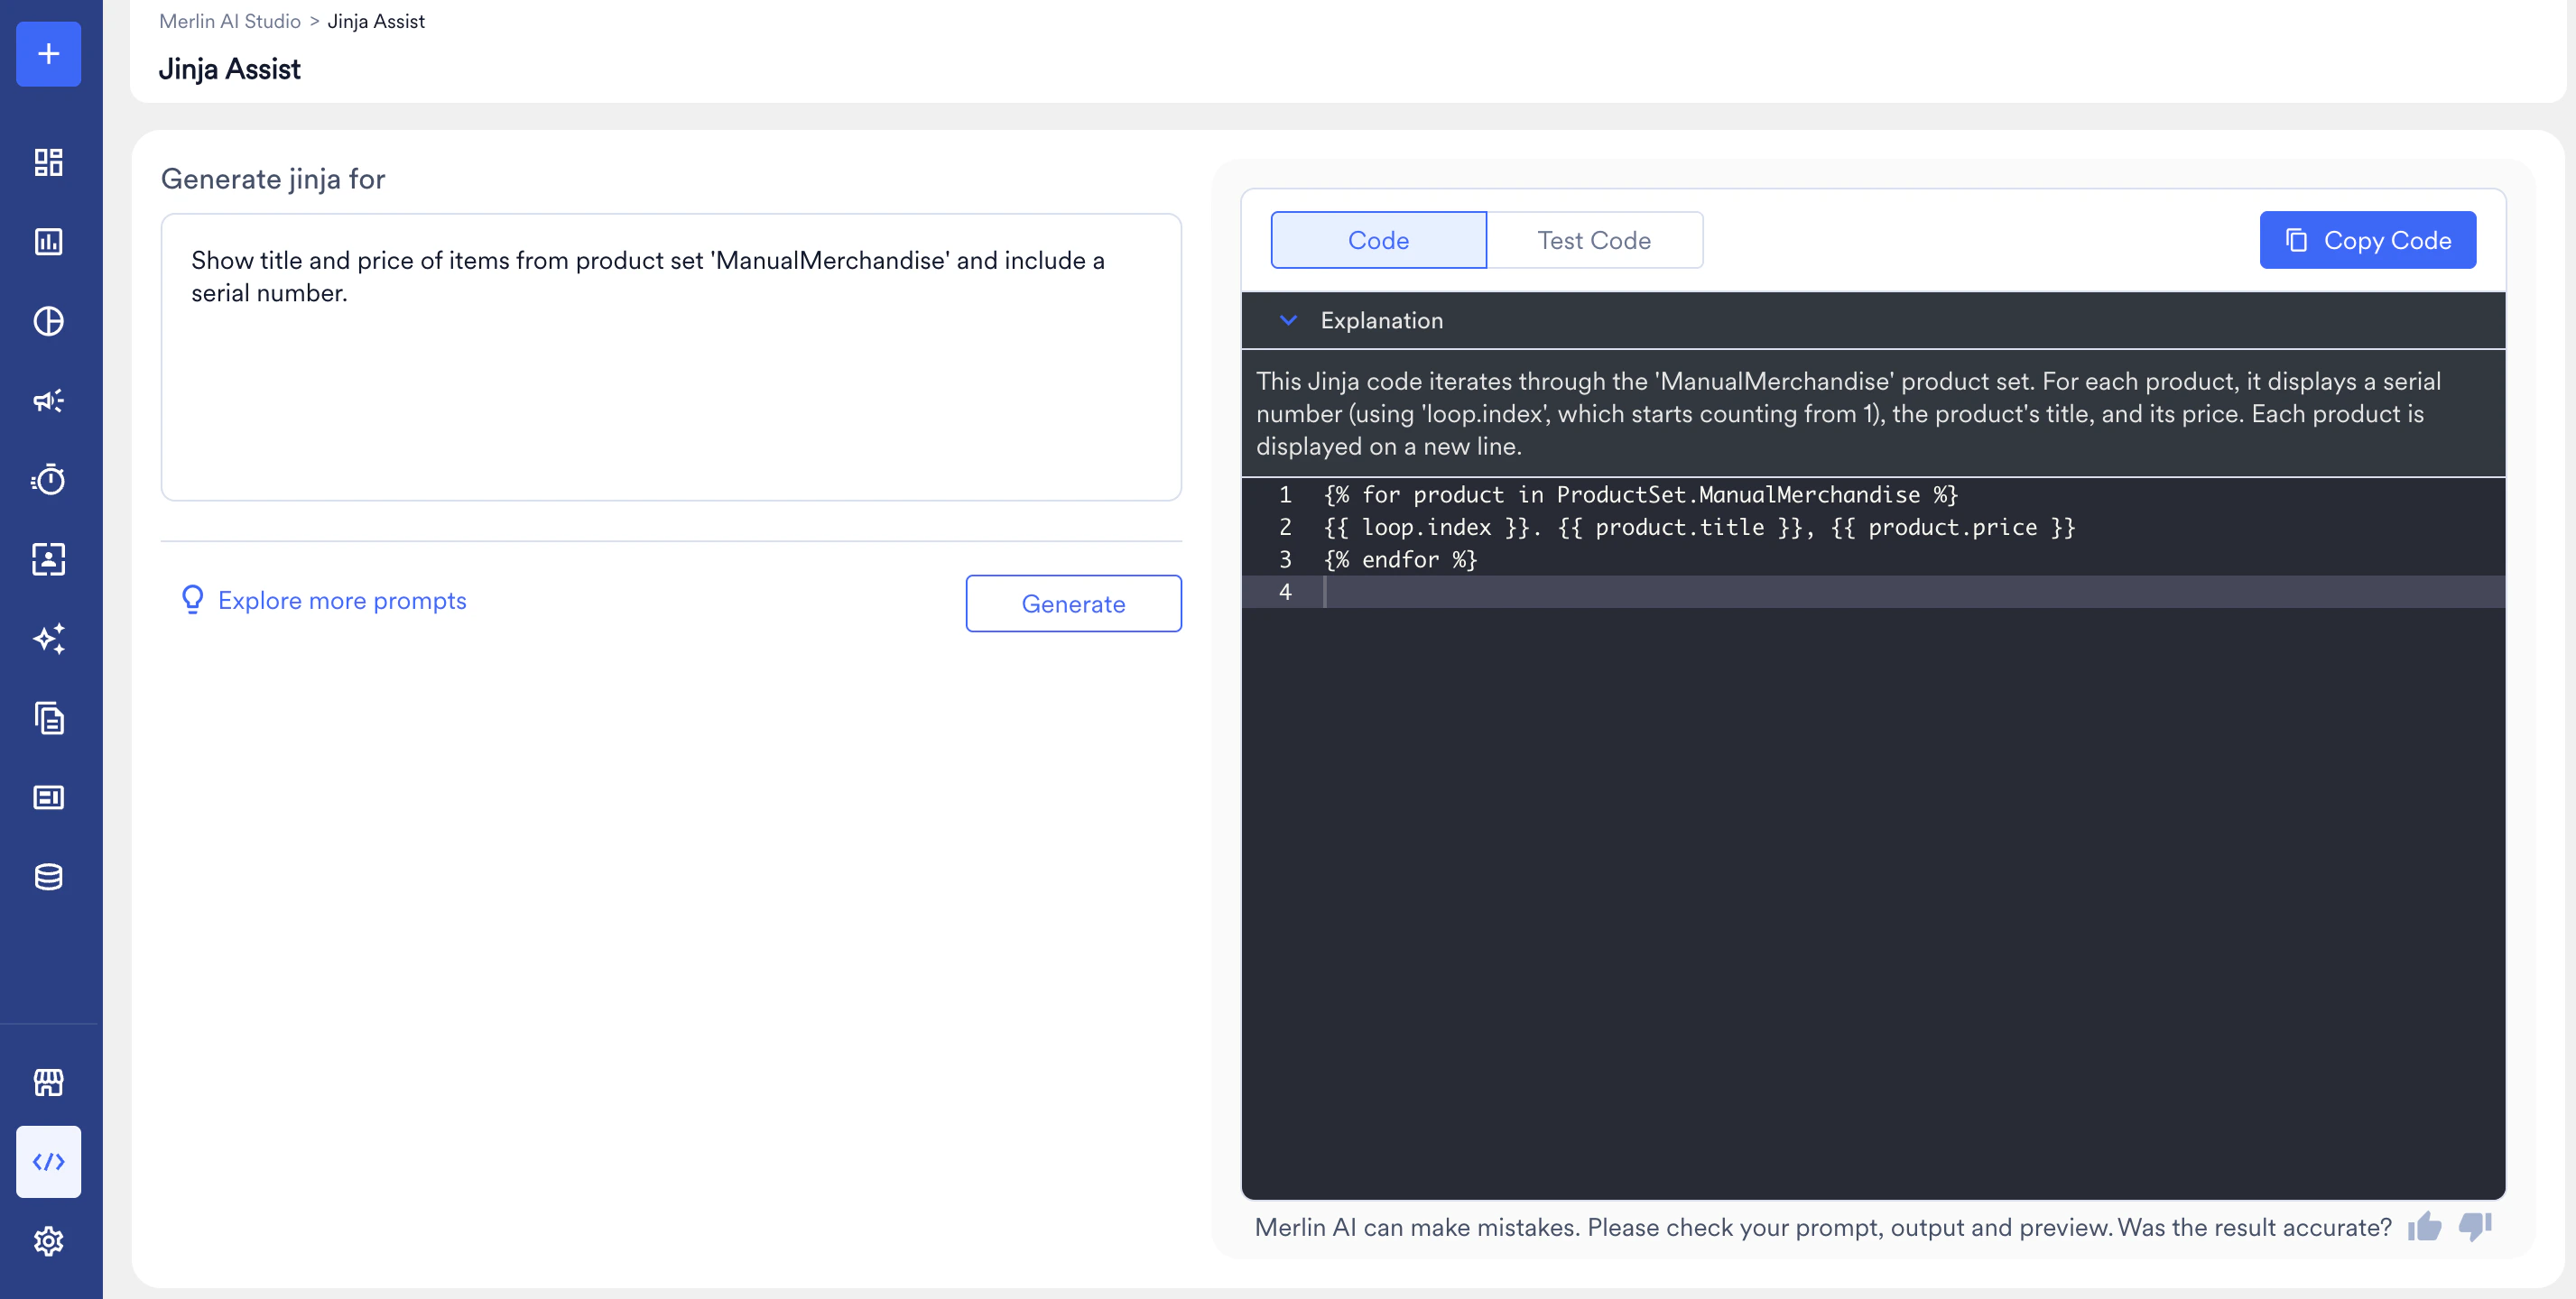The height and width of the screenshot is (1299, 2576).
Task: Open the bar chart analytics icon
Action: tap(48, 241)
